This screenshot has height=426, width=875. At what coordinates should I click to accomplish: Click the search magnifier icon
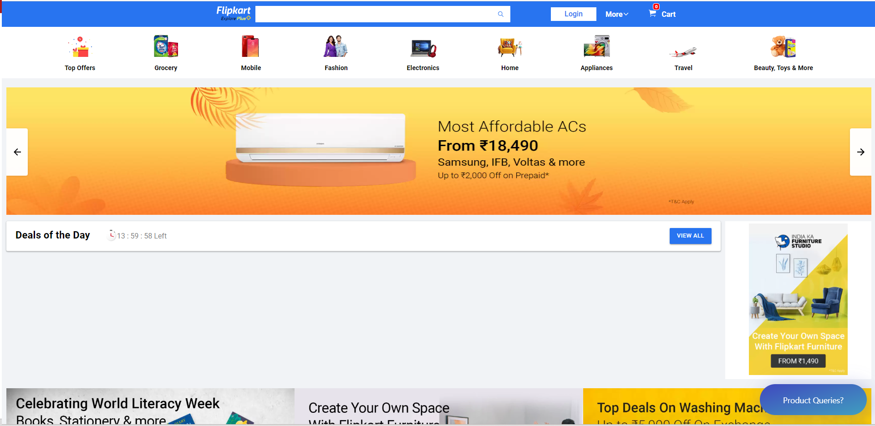(500, 14)
